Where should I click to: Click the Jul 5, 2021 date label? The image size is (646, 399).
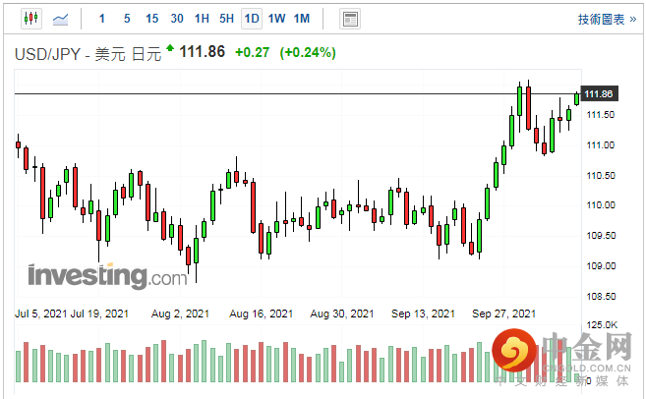pos(40,313)
